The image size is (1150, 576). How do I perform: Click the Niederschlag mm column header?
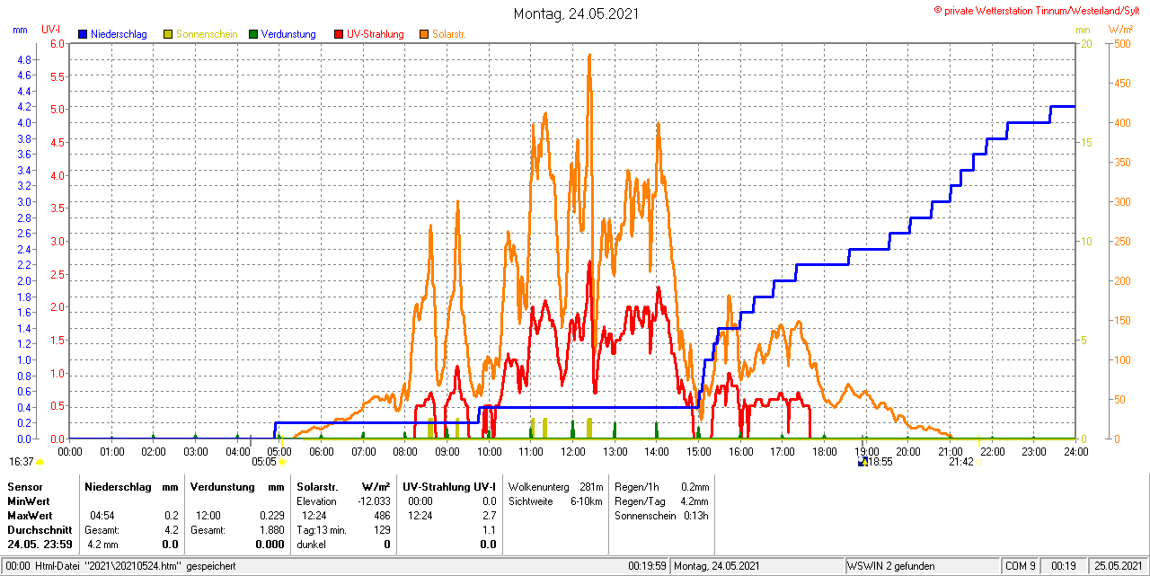[x=132, y=486]
